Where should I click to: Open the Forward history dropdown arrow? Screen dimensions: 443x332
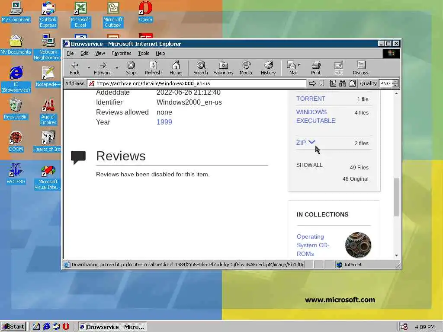pyautogui.click(x=117, y=68)
